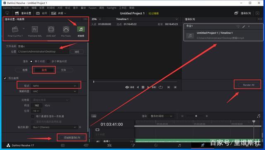Switch to the Fusion page icon

[133, 145]
